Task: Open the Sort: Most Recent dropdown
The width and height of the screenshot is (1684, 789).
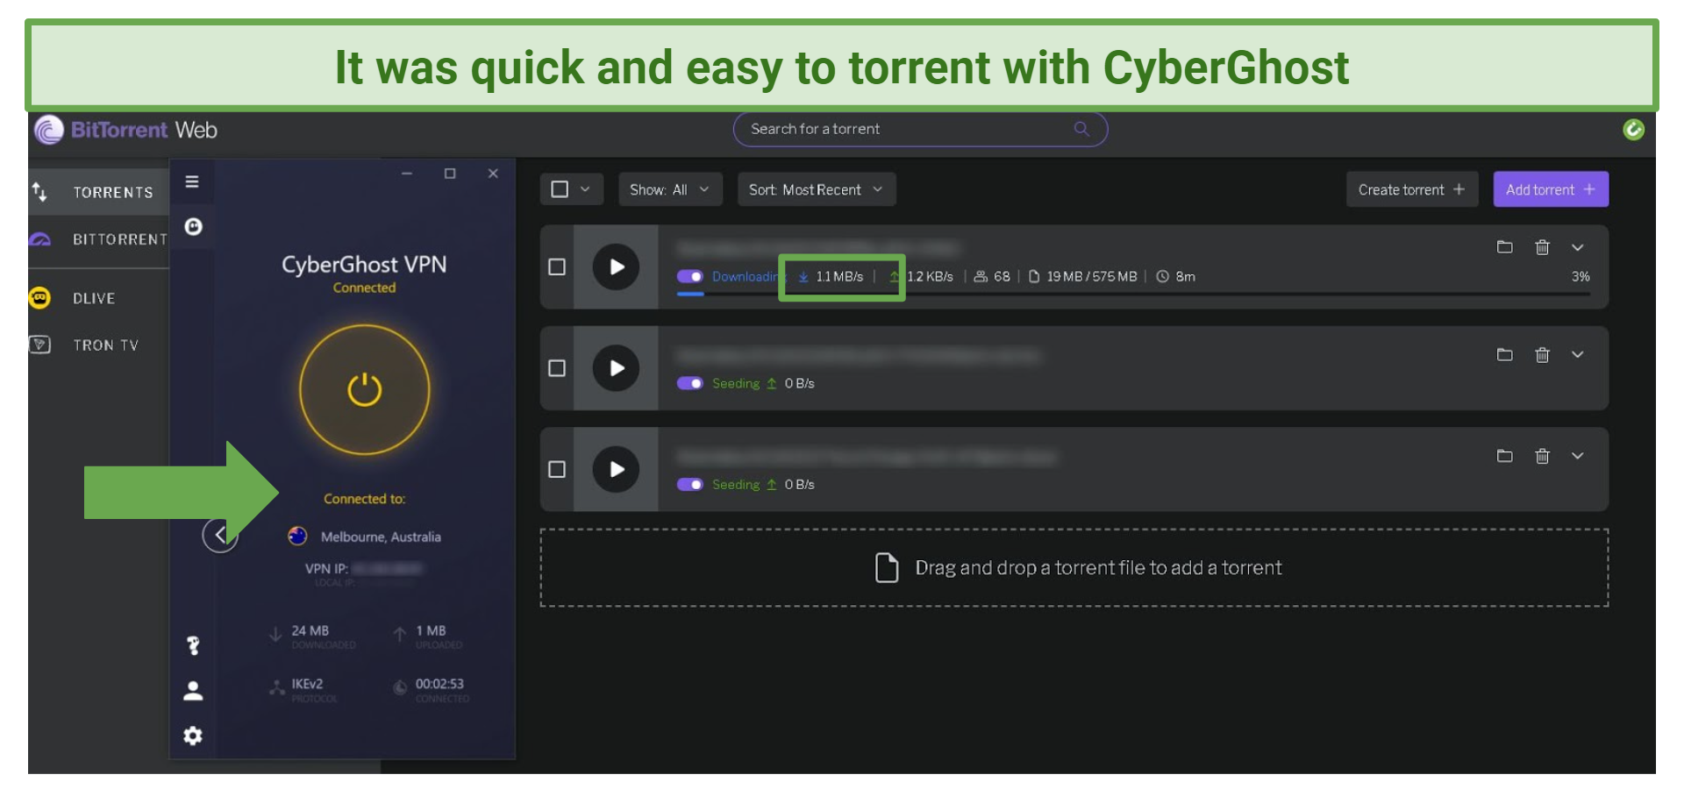Action: 817,189
